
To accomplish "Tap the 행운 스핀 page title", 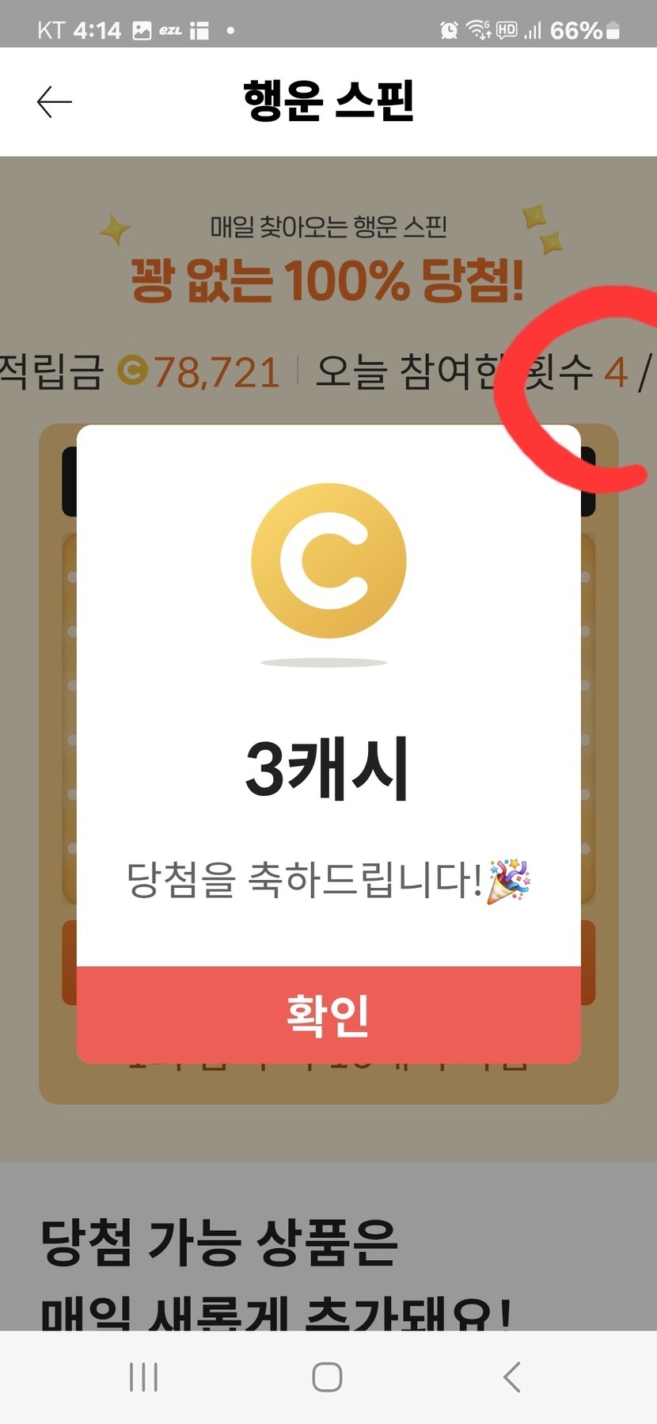I will [328, 101].
